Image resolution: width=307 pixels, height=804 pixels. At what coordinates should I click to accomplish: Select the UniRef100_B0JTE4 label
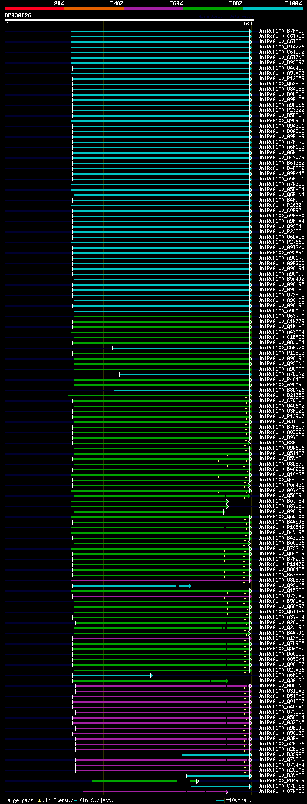point(281,501)
